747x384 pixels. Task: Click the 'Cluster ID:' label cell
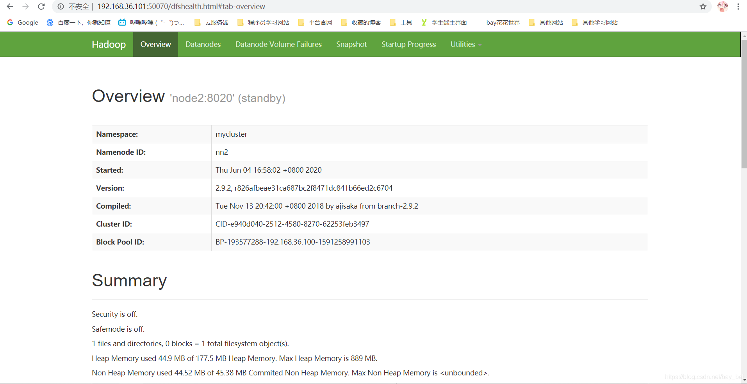[x=152, y=224]
